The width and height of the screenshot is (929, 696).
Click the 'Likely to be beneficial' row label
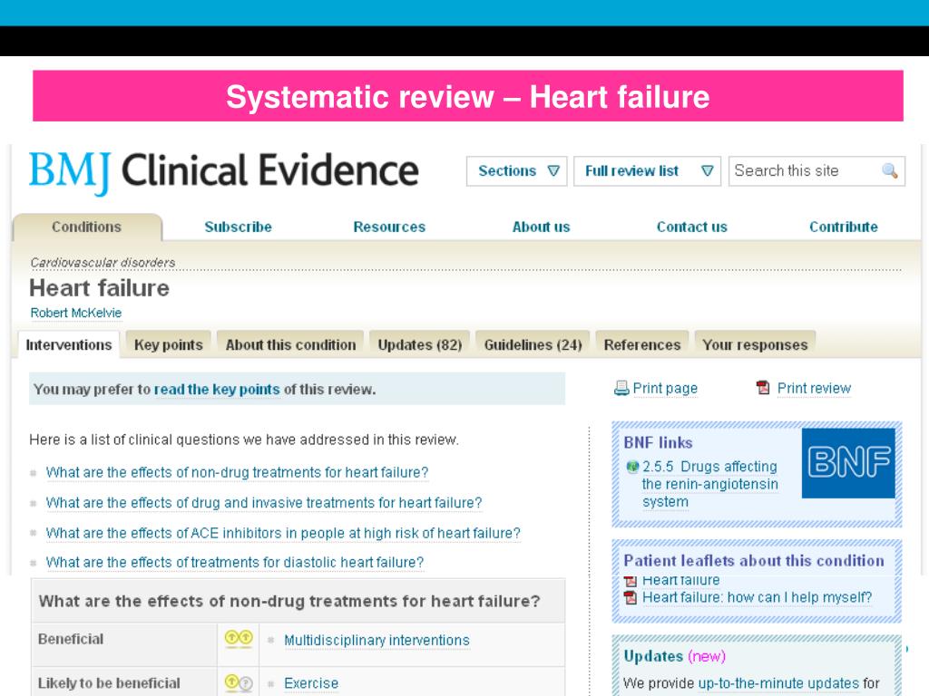click(109, 683)
